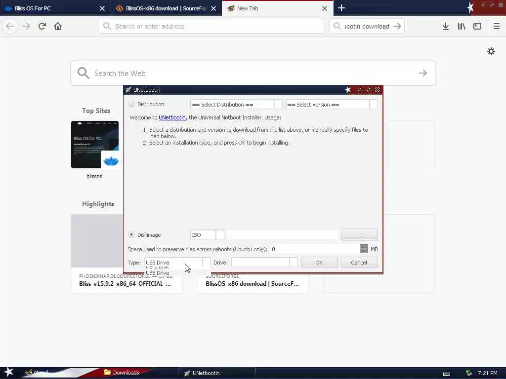Select the Distribution radio button

pos(131,104)
